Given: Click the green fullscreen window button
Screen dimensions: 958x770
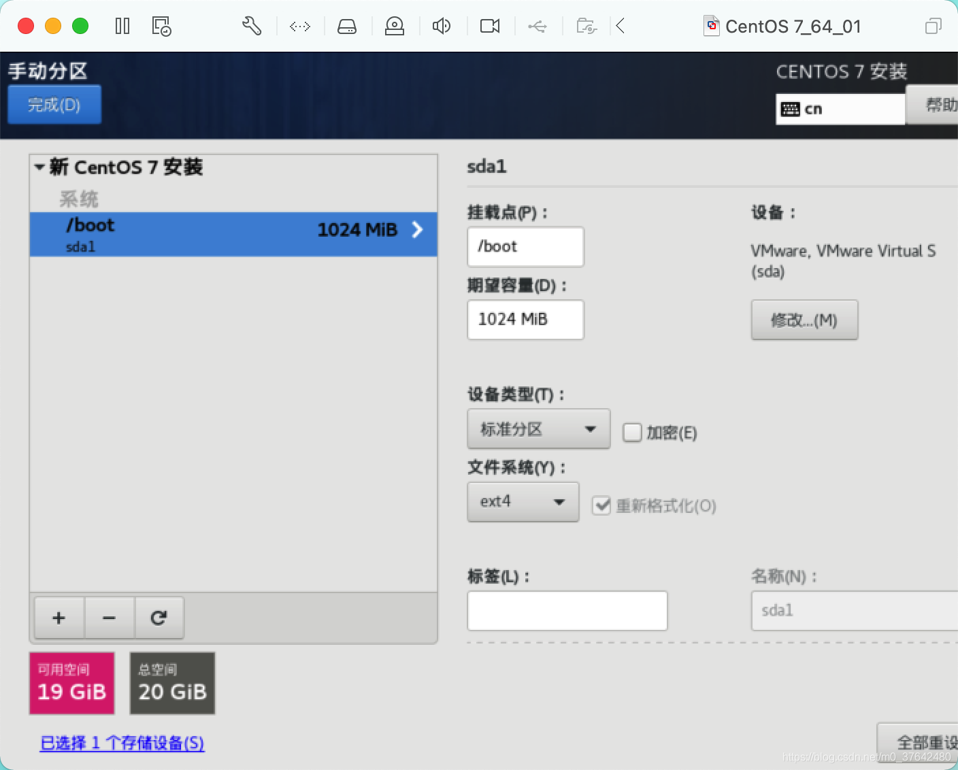Looking at the screenshot, I should click(x=80, y=26).
